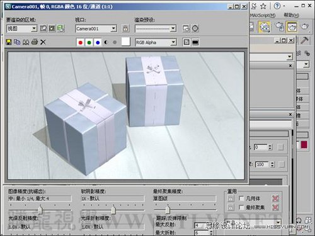The image size is (315, 236).
Task: Click the blue question mark help icon
Action: point(277,6)
